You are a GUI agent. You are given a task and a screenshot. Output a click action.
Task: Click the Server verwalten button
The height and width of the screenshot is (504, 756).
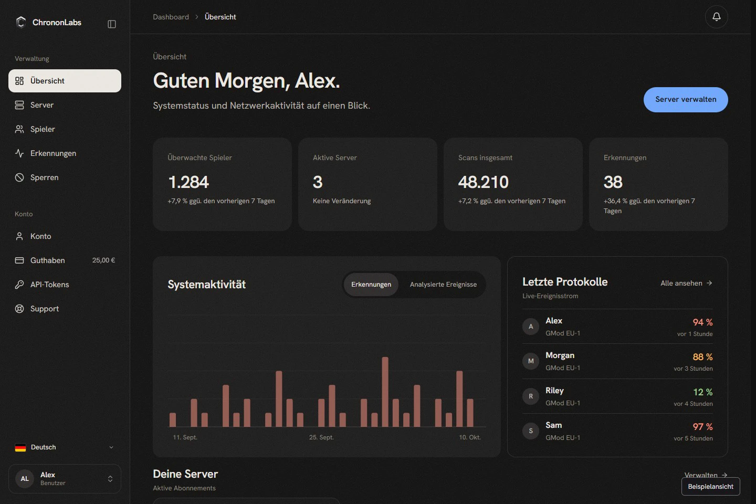click(x=686, y=100)
